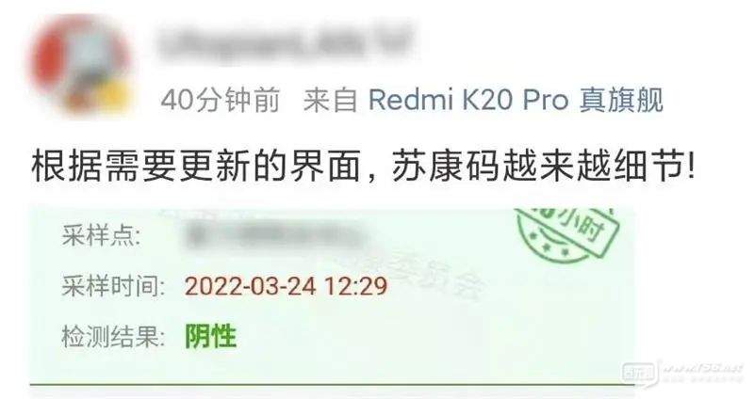Click the 采样点 label
Image resolution: width=754 pixels, height=399 pixels.
point(102,236)
